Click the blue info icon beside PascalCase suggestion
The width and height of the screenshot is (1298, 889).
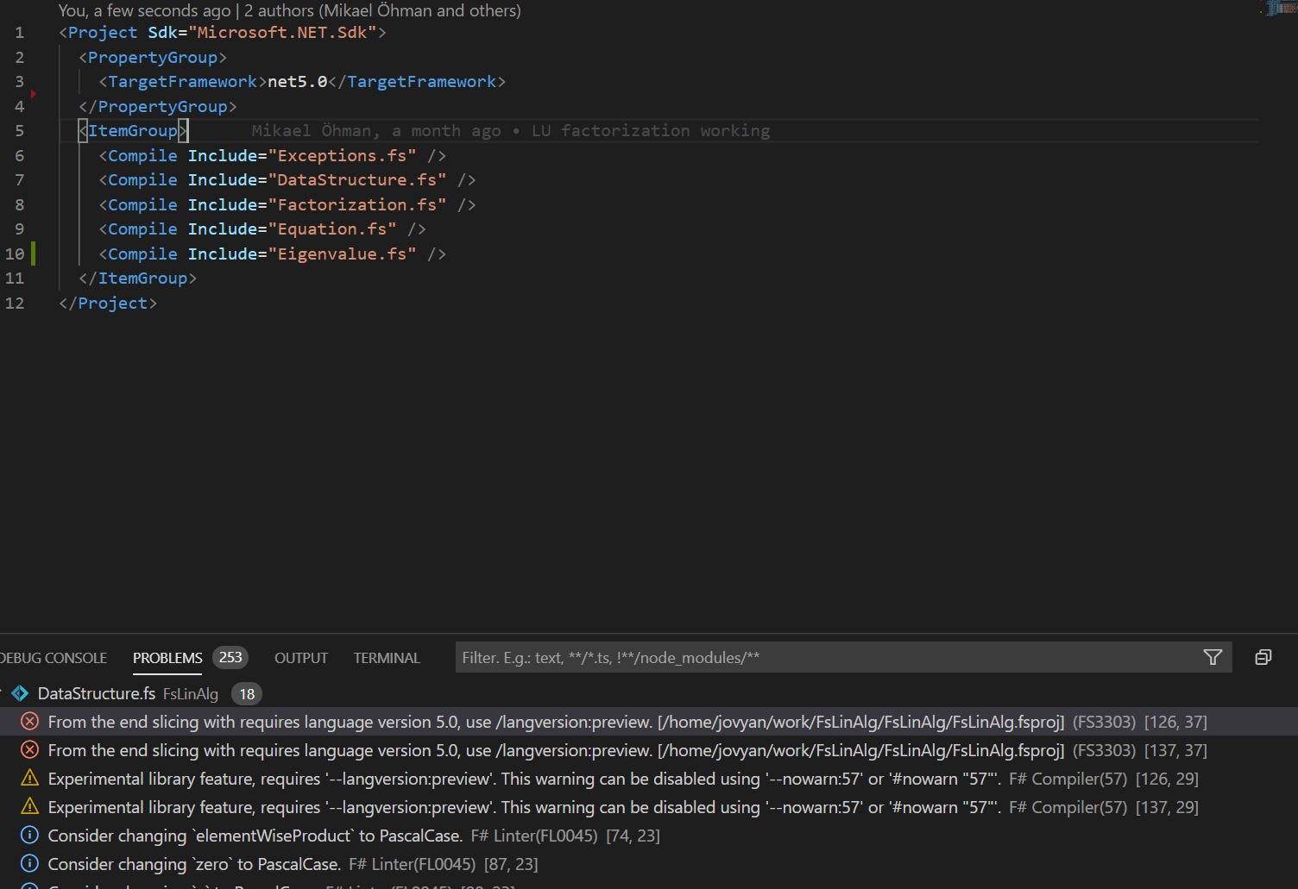(29, 836)
